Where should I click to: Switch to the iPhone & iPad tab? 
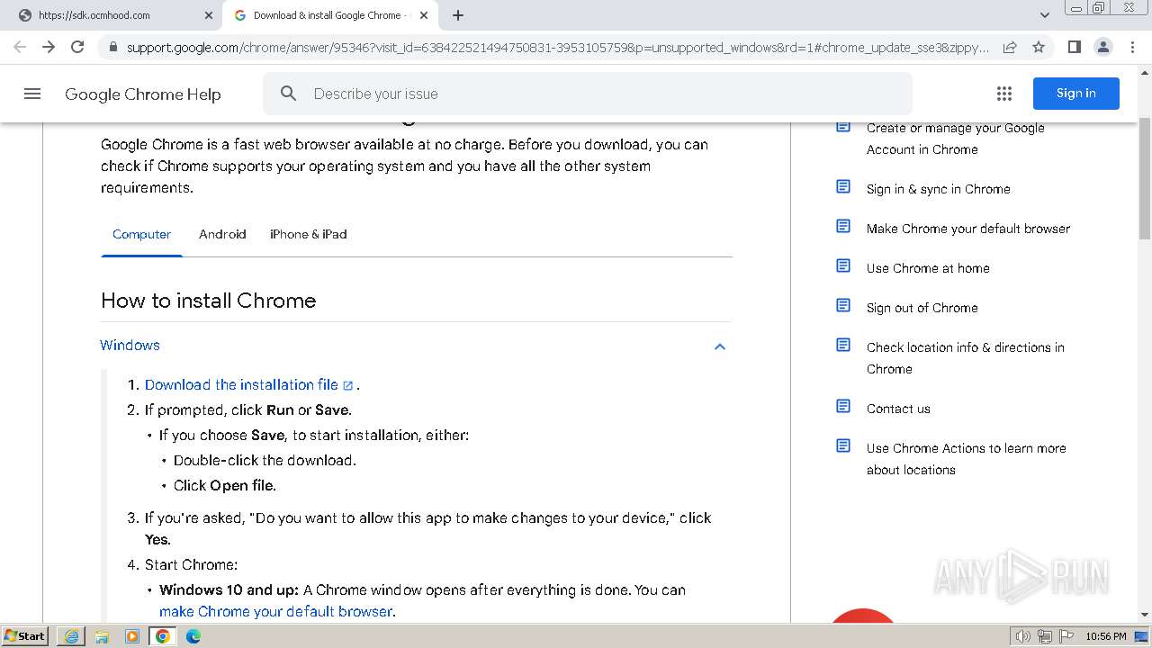[308, 234]
